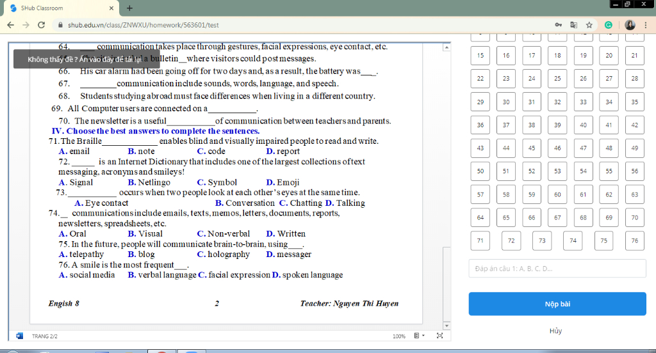Click answer option 'D. Written'
Image resolution: width=656 pixels, height=353 pixels.
[286, 233]
